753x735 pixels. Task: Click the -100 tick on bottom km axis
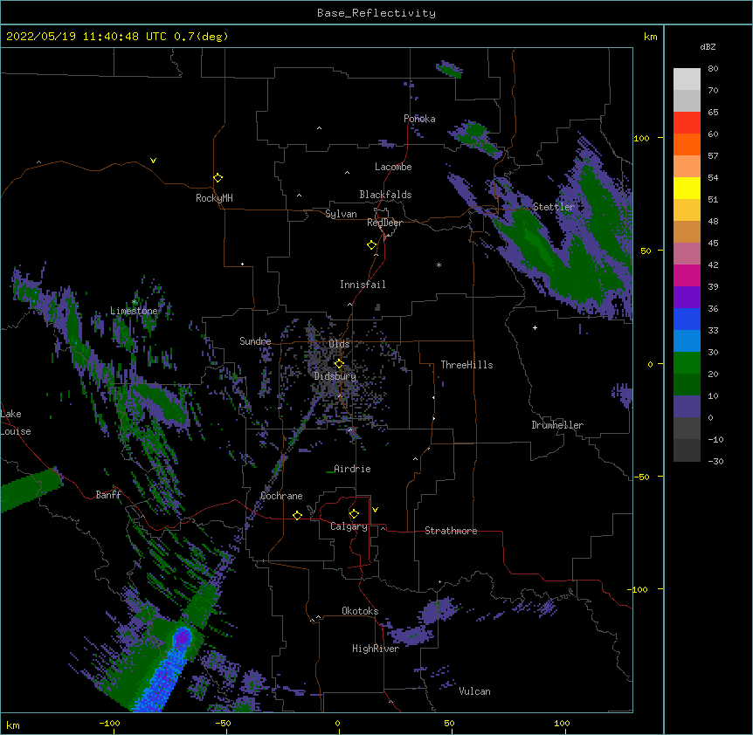109,723
